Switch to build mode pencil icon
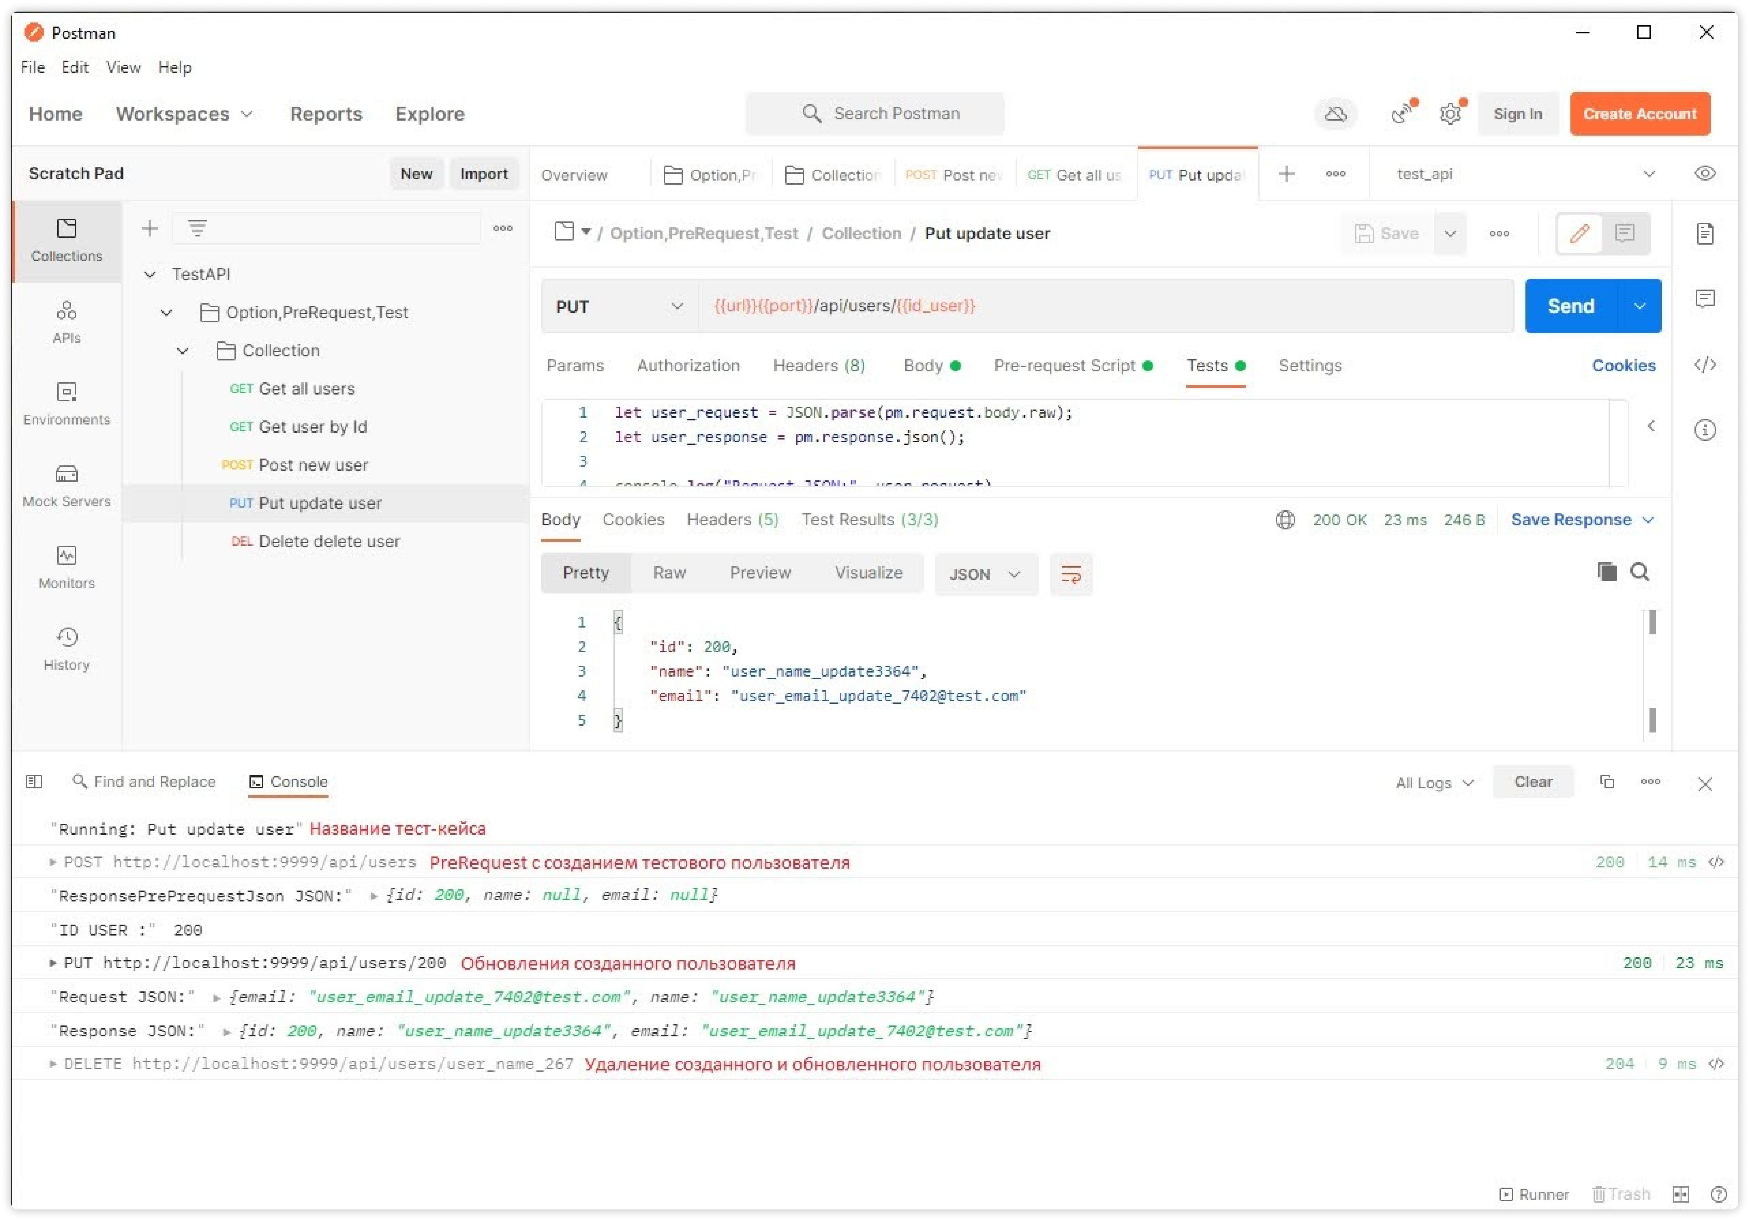The width and height of the screenshot is (1749, 1220). [1579, 233]
